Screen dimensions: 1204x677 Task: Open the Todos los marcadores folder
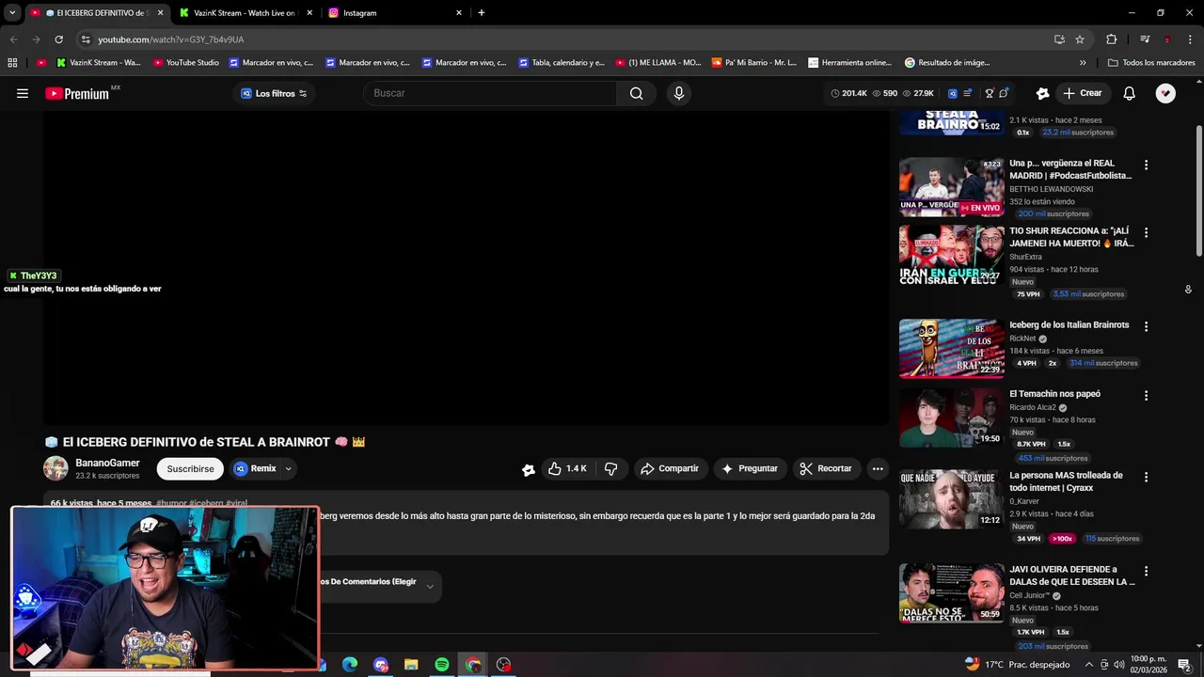1151,63
